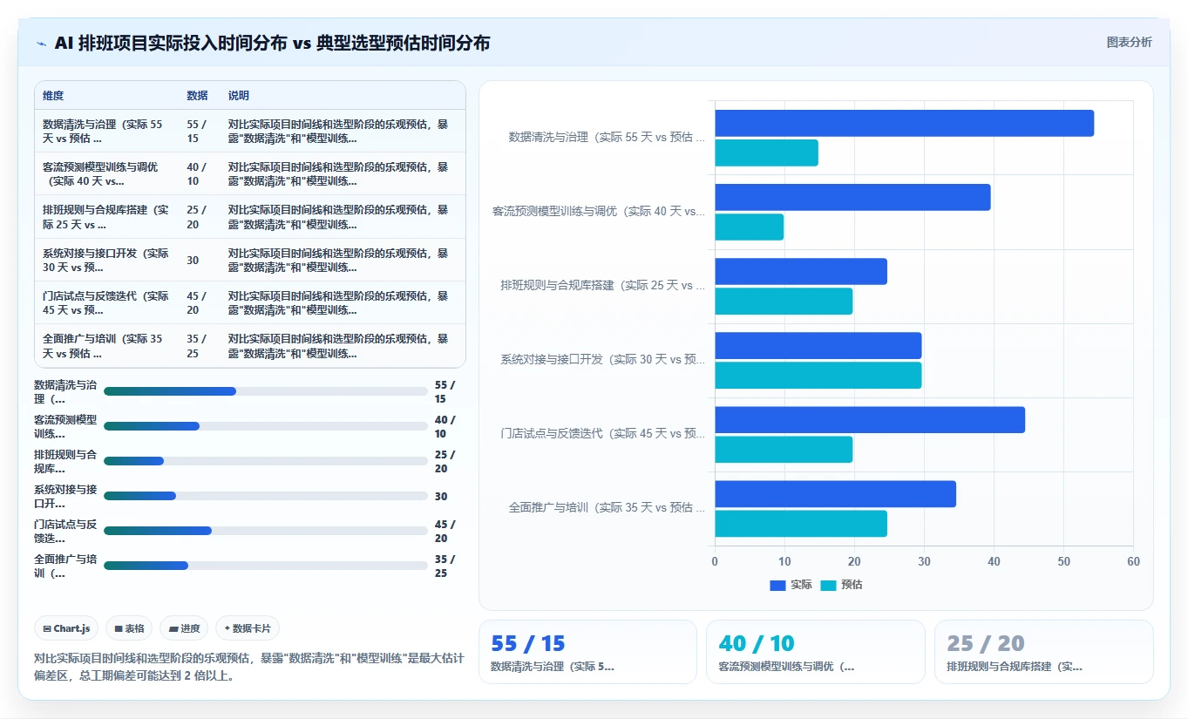Click the 数据清洗与治理 progress bar

click(x=266, y=391)
